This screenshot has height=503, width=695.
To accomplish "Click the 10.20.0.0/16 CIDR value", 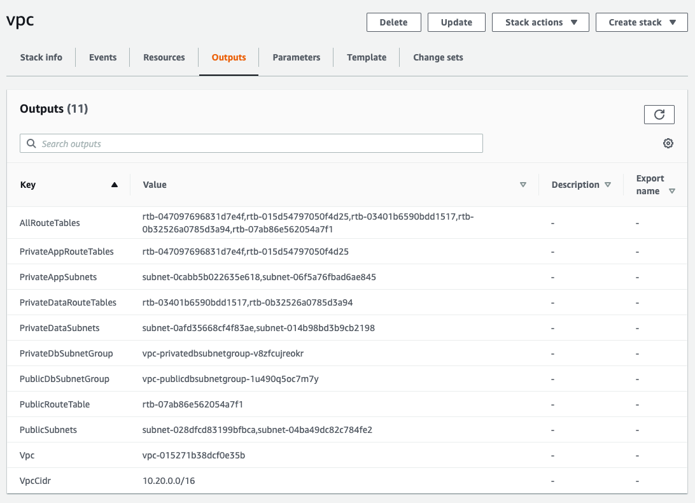I will point(169,481).
